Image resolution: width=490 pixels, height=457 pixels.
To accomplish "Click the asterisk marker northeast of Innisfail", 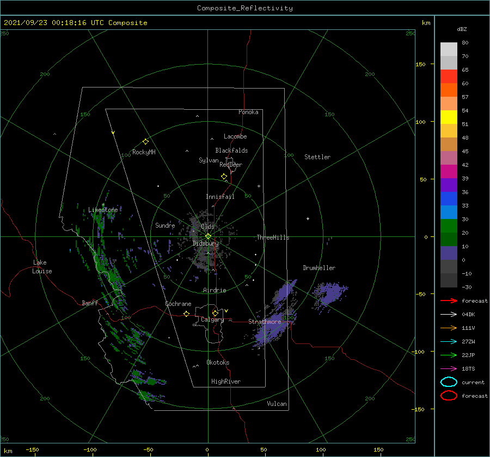I will (259, 186).
